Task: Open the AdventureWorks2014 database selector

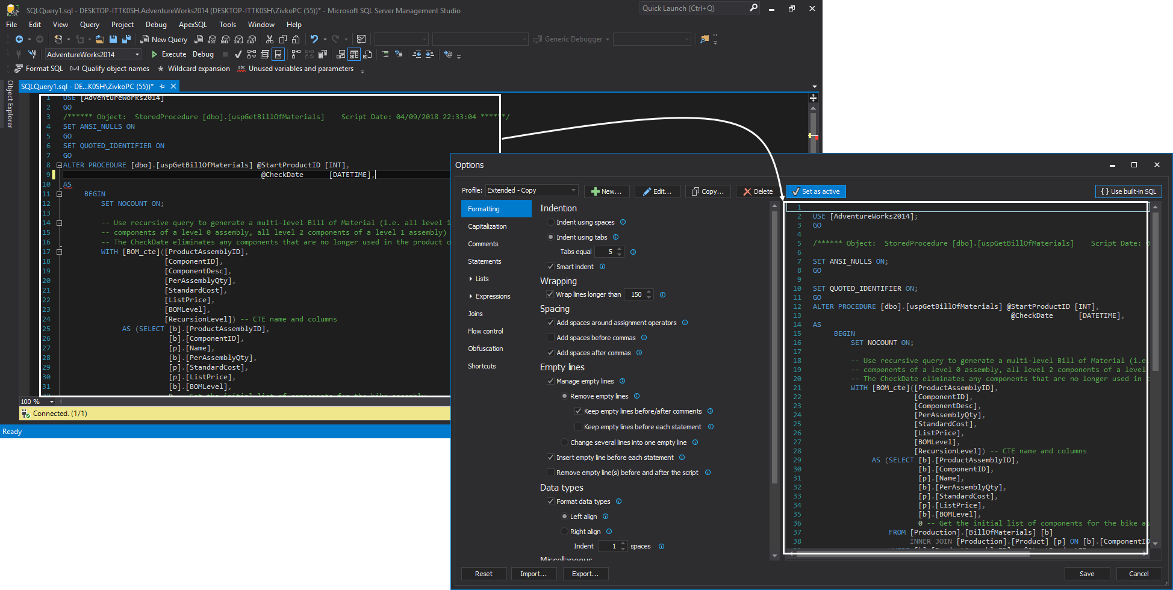Action: coord(137,54)
